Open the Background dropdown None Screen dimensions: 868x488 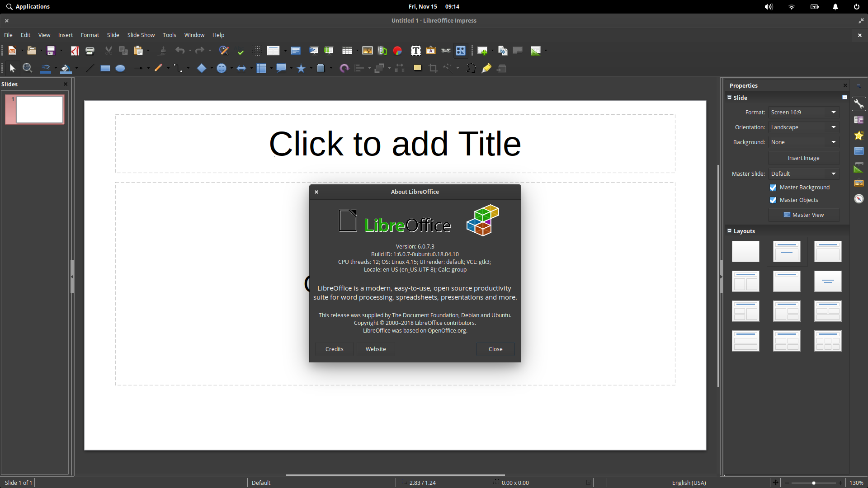pyautogui.click(x=804, y=142)
